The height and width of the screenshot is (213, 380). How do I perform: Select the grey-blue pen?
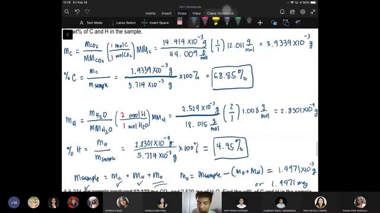(227, 21)
